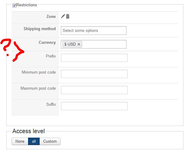This screenshot has height=154, width=190.
Task: Click the Zone row label
Action: [x=51, y=17]
